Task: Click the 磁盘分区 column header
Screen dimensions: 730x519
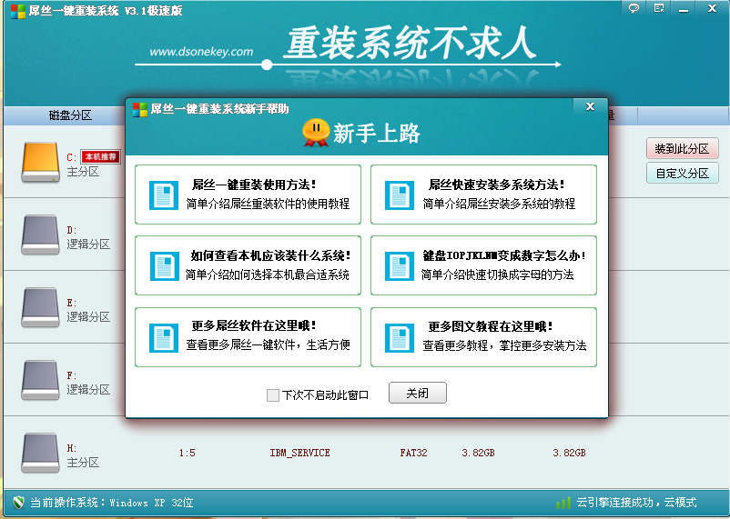Action: tap(70, 115)
